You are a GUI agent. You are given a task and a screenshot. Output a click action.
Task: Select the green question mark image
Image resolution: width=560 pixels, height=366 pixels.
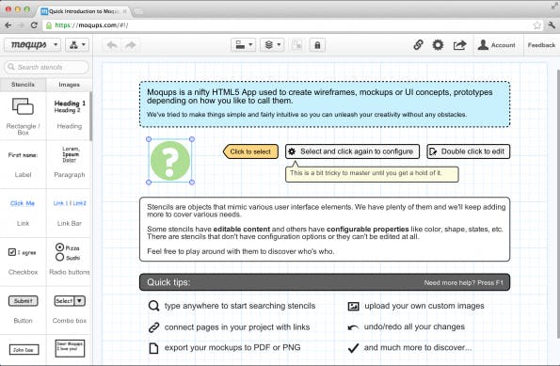tap(170, 161)
